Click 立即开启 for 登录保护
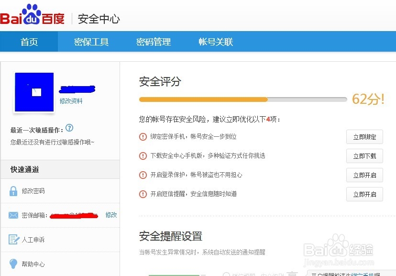The width and height of the screenshot is (396, 276). [x=364, y=175]
